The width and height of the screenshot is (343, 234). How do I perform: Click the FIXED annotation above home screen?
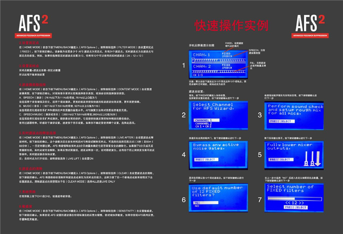click(x=234, y=44)
